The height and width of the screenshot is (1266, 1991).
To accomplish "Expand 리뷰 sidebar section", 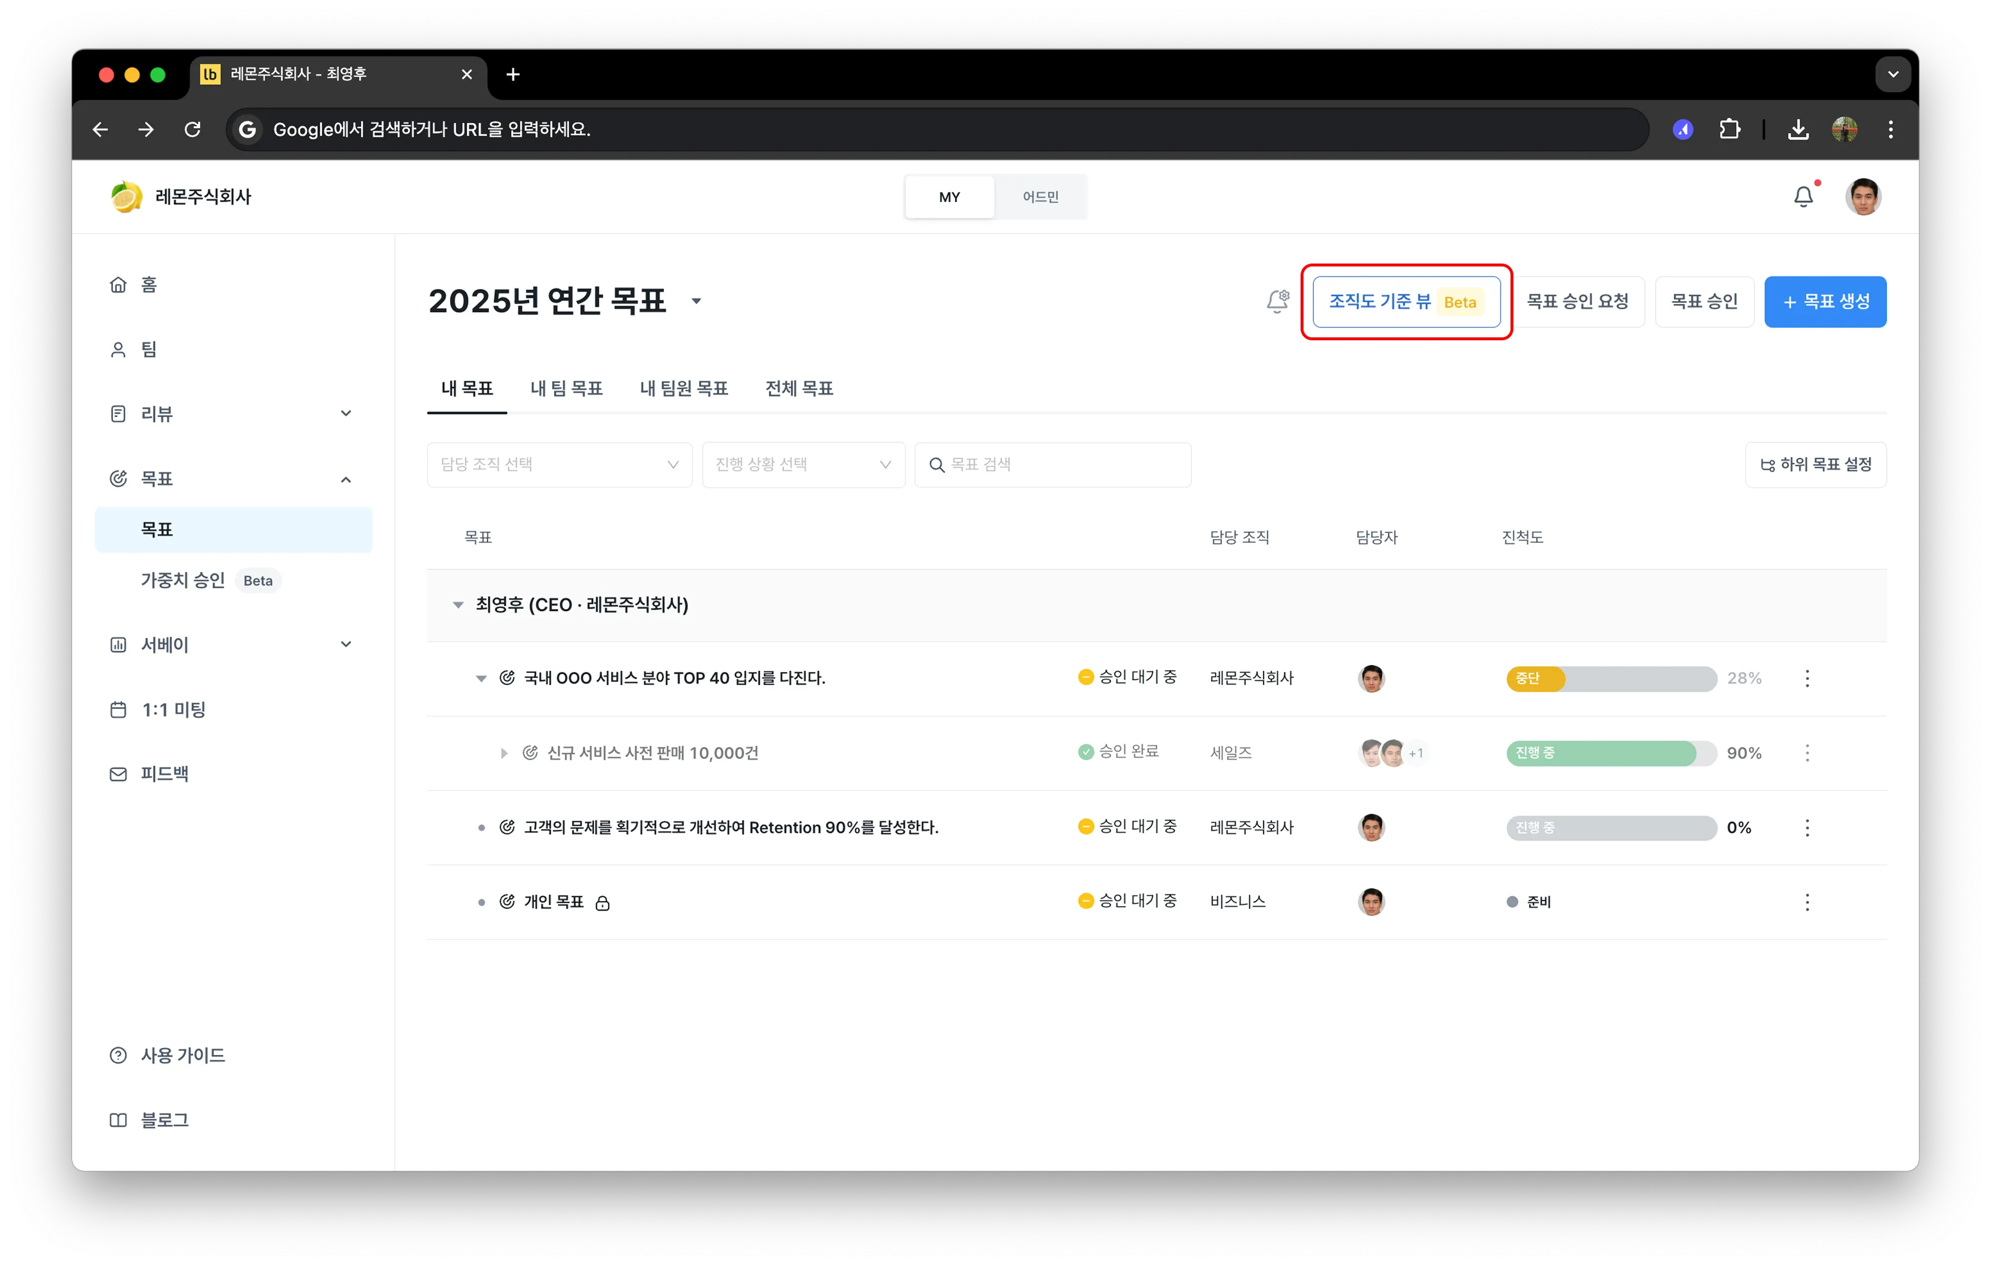I will pyautogui.click(x=345, y=414).
